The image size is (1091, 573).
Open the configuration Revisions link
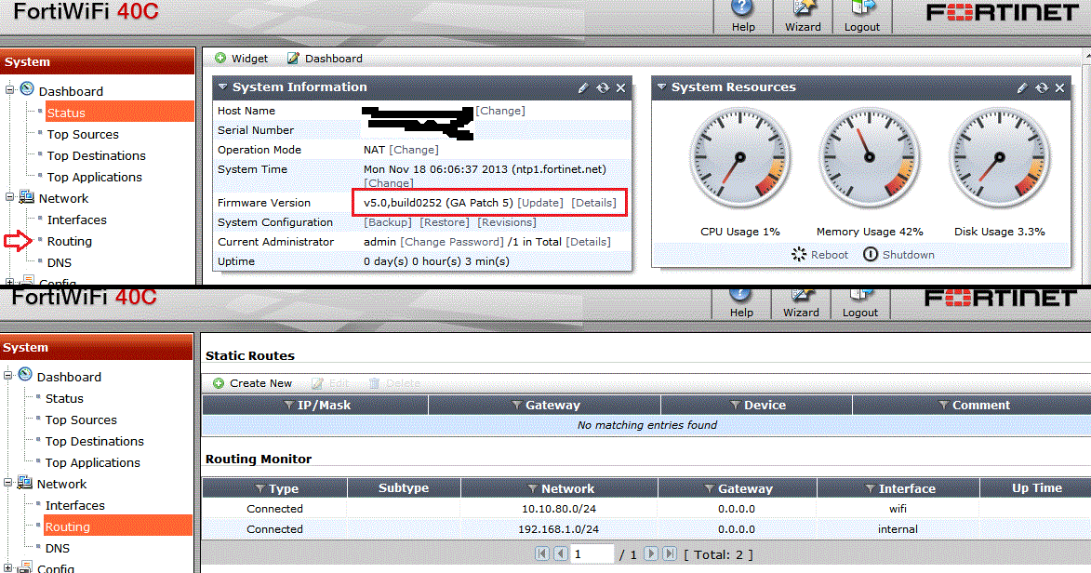[507, 222]
